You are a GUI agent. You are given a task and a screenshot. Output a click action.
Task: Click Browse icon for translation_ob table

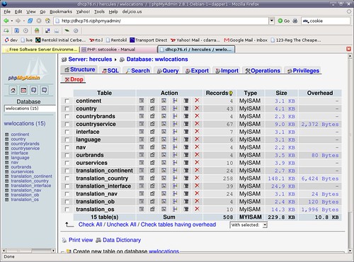[x=142, y=201]
